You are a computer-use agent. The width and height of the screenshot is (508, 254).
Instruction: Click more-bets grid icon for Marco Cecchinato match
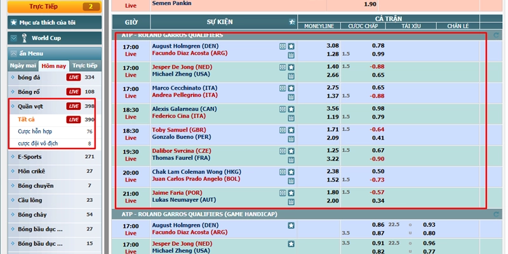pyautogui.click(x=283, y=88)
